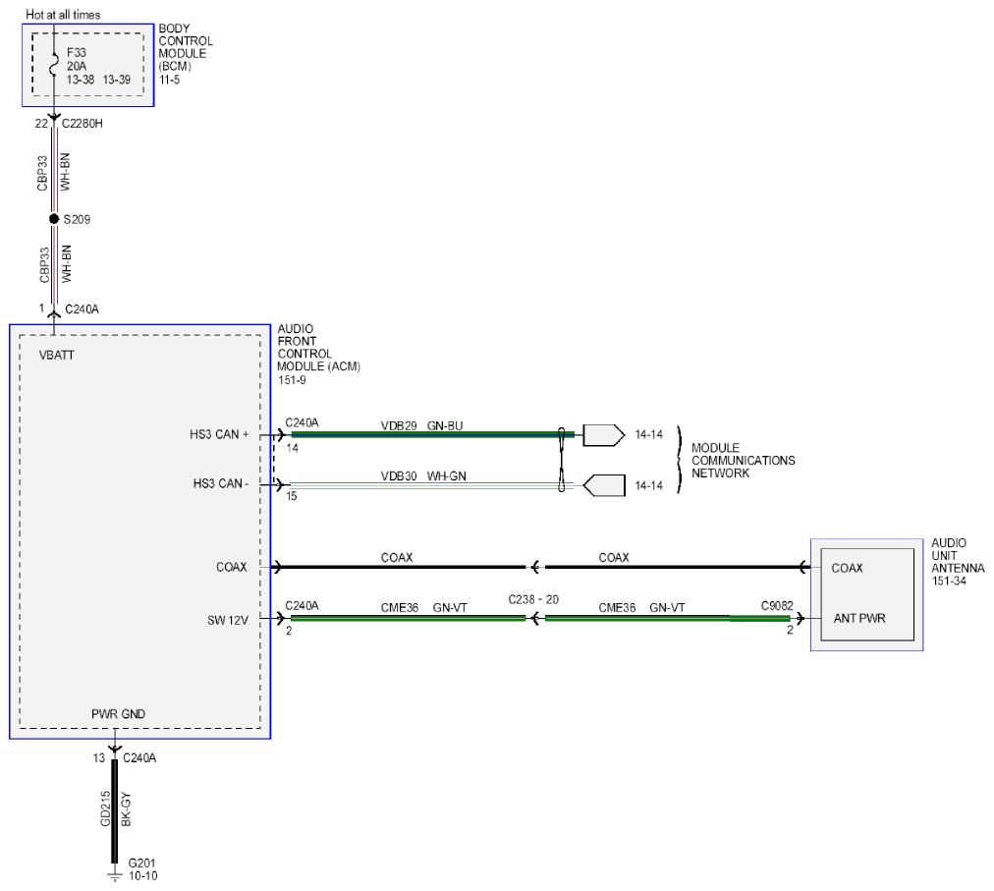Click the ANT PWR label in the antenna box
The height and width of the screenshot is (891, 994).
859,618
